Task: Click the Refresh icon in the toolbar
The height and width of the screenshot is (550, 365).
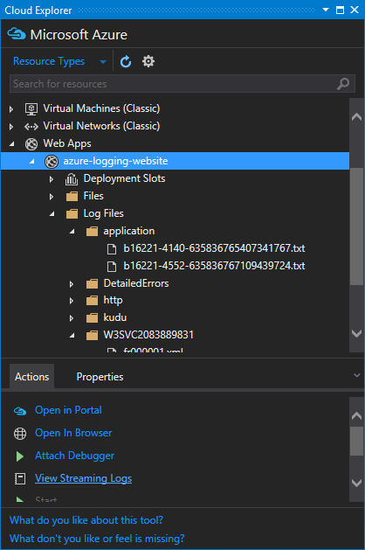Action: click(126, 62)
